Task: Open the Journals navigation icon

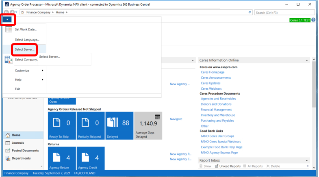Action: (8, 143)
